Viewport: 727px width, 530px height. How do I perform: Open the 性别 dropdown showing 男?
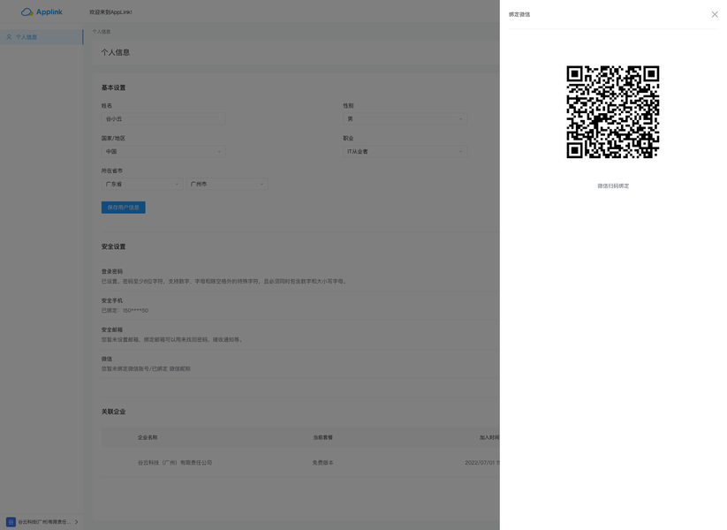(405, 119)
